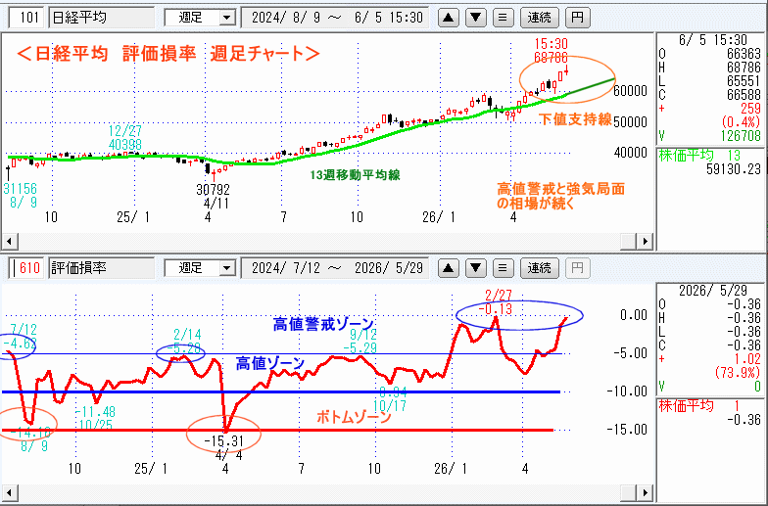This screenshot has height=506, width=768.
Task: Click the 高値警戒ゾーン label
Action: point(323,324)
